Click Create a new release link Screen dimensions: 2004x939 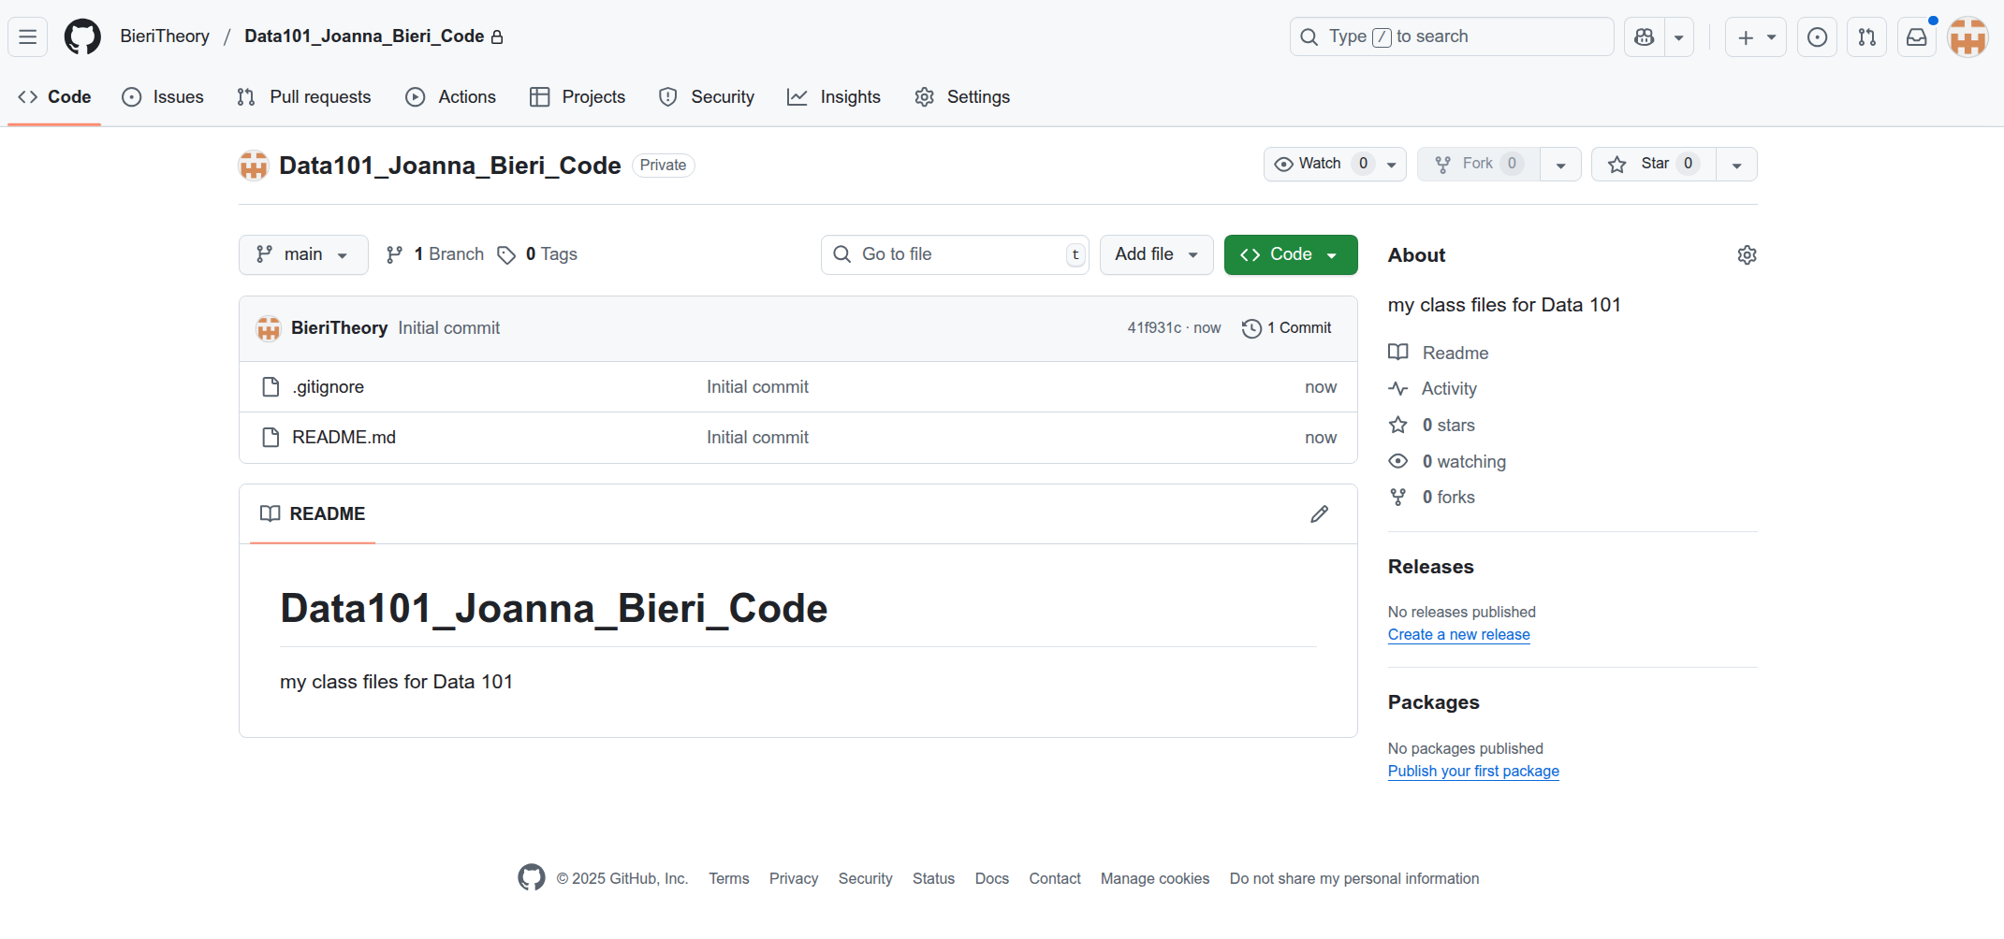click(1458, 634)
